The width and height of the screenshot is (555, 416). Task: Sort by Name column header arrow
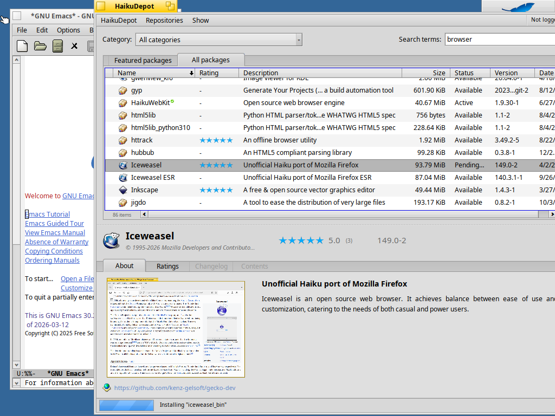click(x=191, y=73)
